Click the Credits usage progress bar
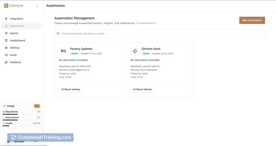 (22, 126)
